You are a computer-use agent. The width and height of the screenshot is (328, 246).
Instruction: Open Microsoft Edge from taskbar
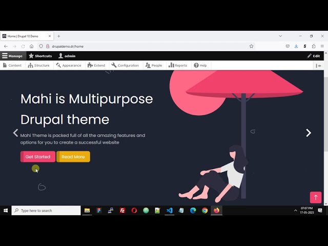[x=193, y=211]
